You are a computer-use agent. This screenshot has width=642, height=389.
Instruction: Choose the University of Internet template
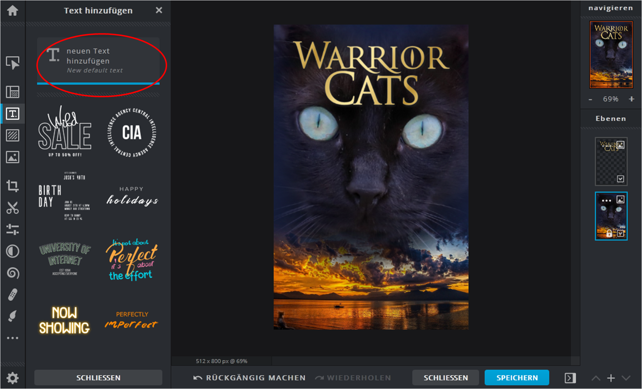65,259
